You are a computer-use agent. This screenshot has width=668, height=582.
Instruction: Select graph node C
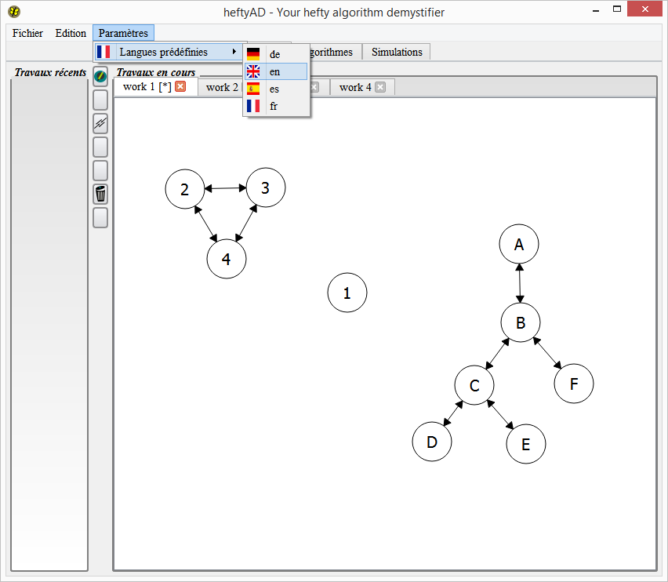474,385
